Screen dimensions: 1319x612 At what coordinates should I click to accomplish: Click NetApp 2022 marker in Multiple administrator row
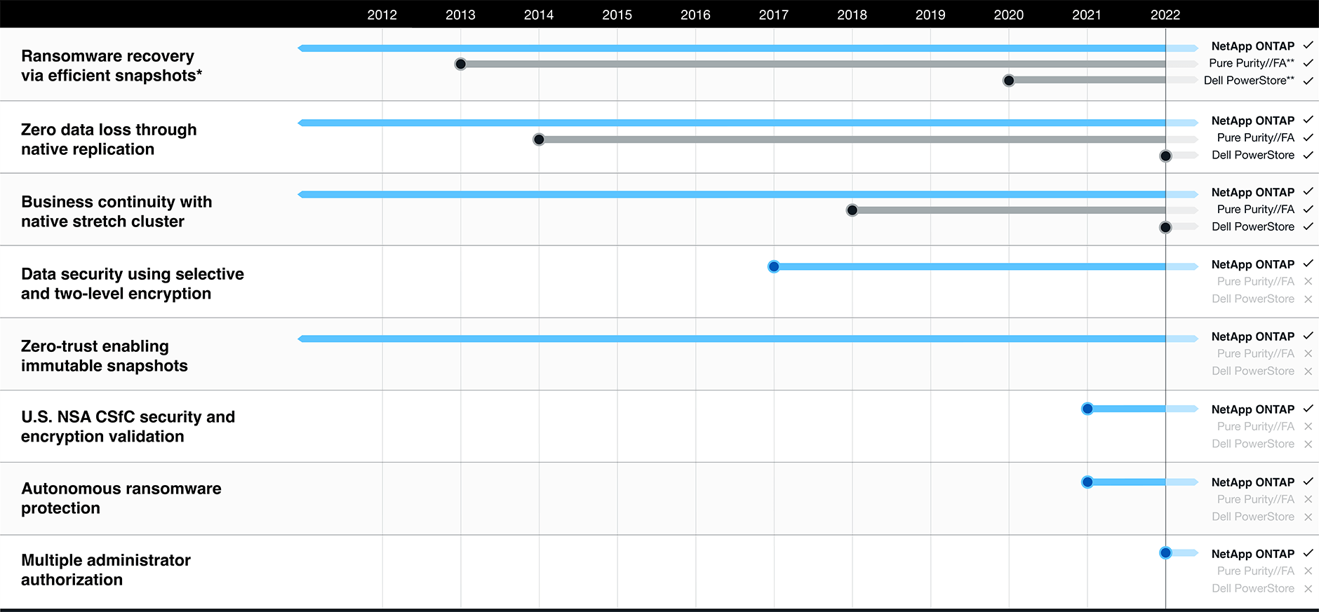(1165, 553)
